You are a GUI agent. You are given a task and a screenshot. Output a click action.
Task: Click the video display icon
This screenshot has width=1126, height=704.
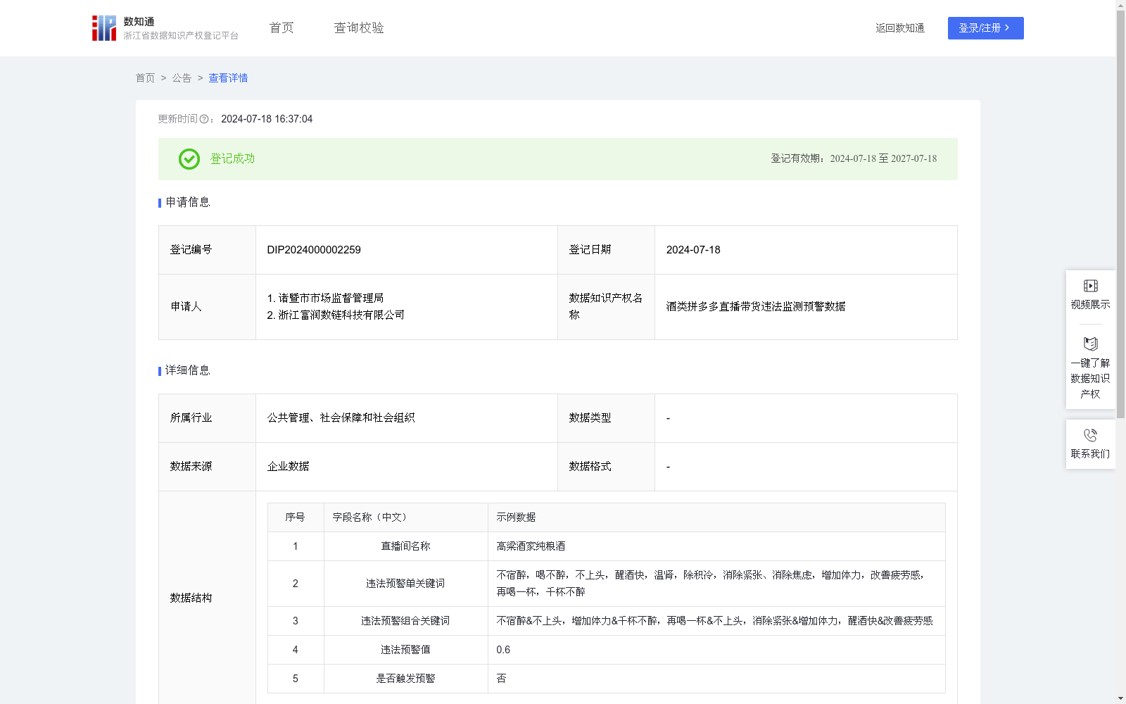click(1090, 286)
